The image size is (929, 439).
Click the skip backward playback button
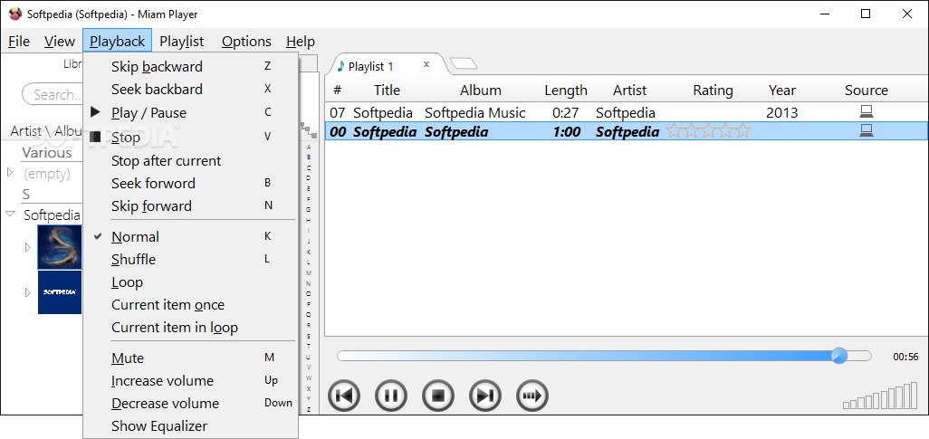[344, 396]
